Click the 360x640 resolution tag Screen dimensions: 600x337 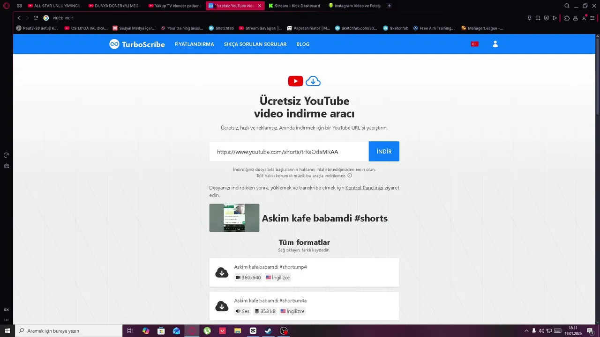click(x=248, y=278)
